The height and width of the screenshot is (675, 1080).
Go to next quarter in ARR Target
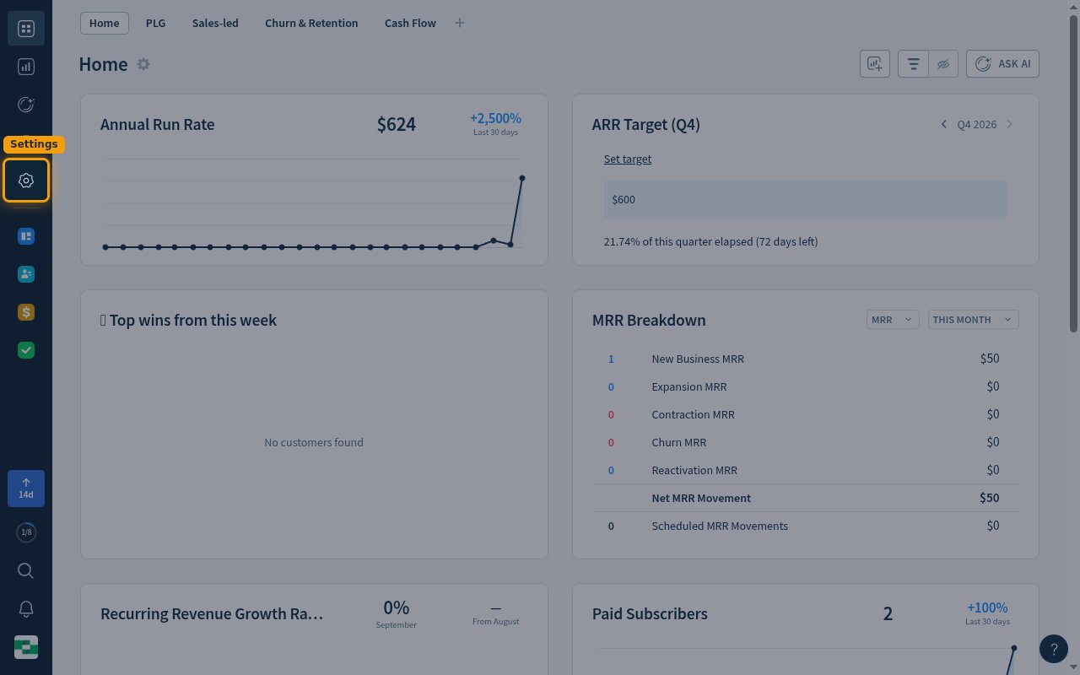click(x=1010, y=124)
